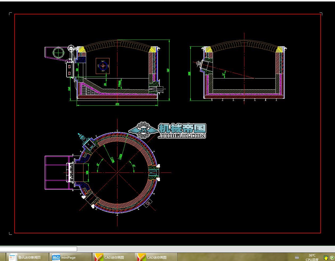Open the 鲁讯迷你新闻页 taskbar button
The height and width of the screenshot is (261, 335).
coord(27,257)
